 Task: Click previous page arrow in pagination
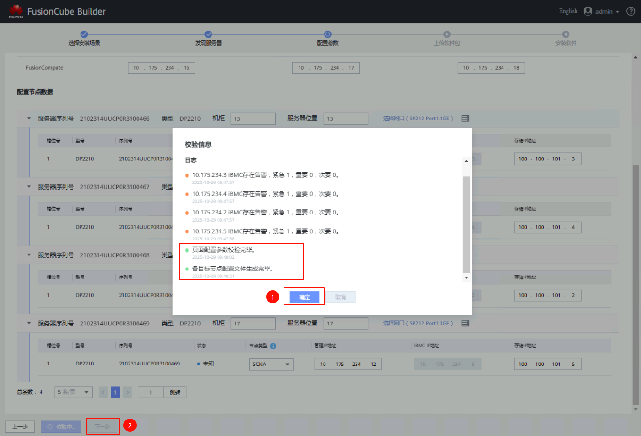tap(104, 392)
